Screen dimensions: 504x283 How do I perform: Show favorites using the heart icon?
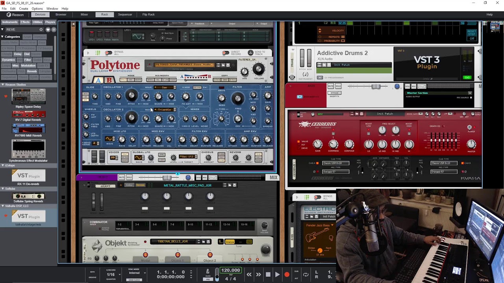pos(48,29)
